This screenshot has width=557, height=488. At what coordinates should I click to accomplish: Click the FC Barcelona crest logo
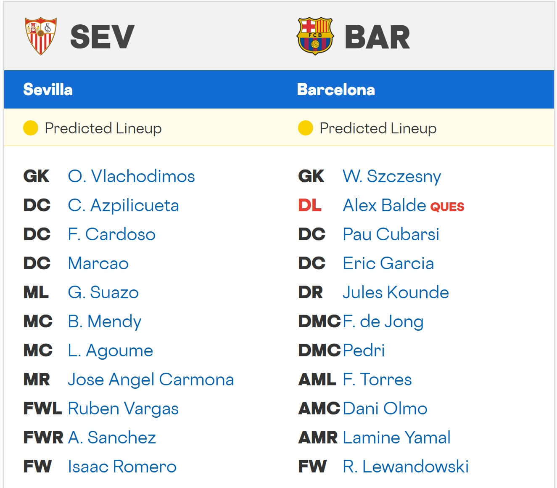coord(315,36)
